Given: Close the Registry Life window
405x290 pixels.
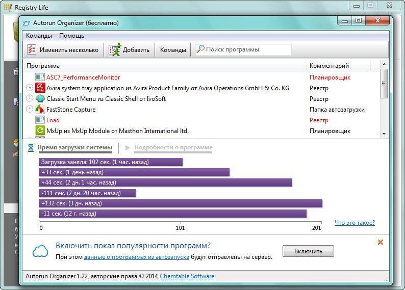Looking at the screenshot, I should pos(390,5).
